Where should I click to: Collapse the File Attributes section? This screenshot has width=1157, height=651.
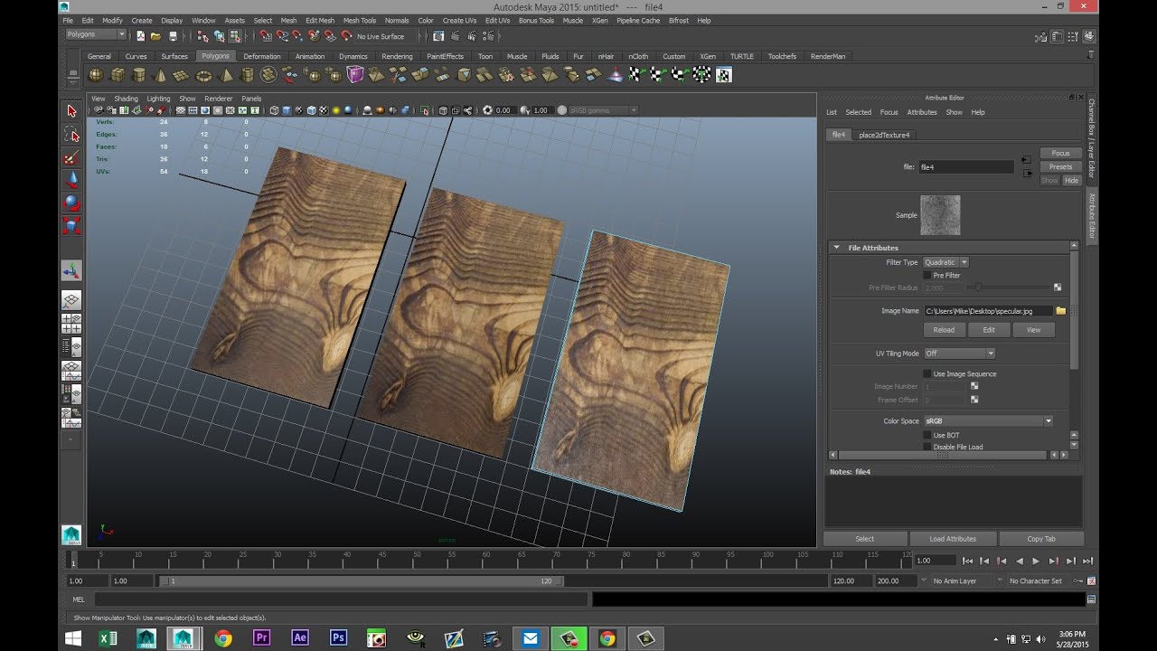(836, 248)
